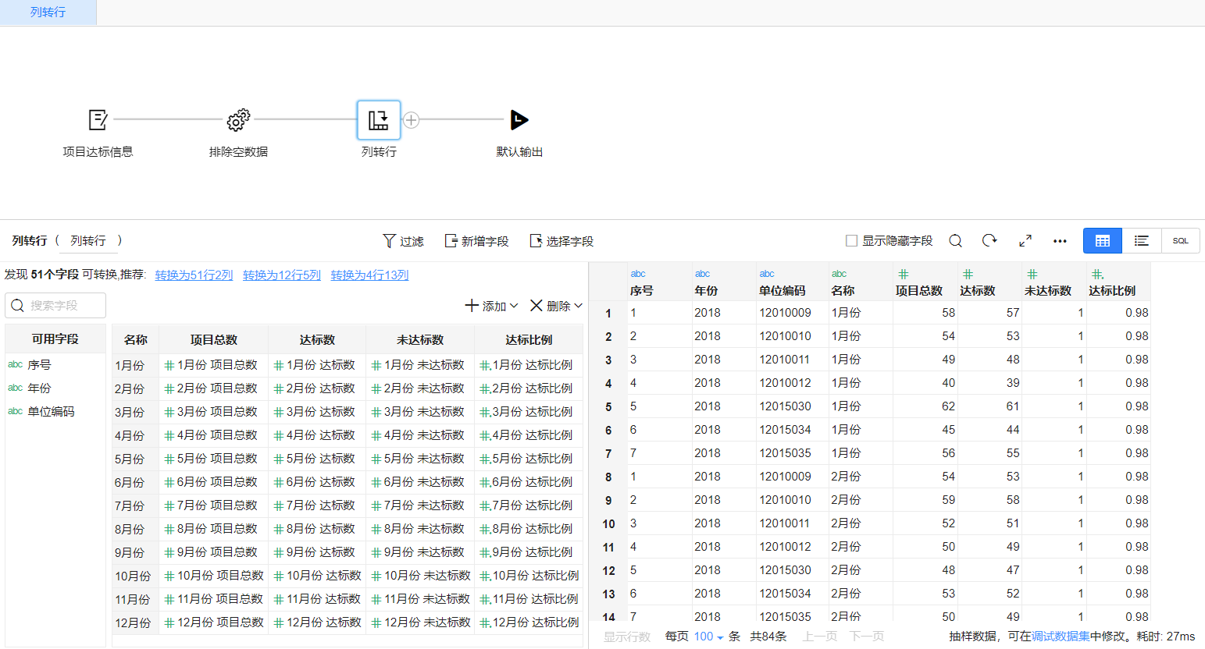Click the 转换为51行2列 suggestion link
Screen dimensions: 1205x649
[x=193, y=275]
